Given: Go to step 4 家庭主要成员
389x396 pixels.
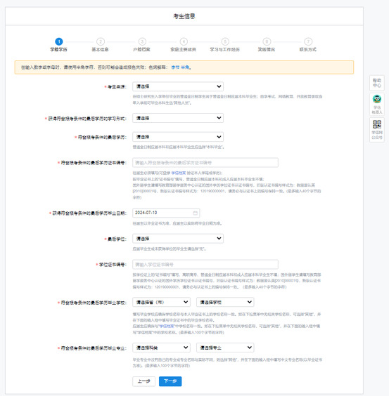Looking at the screenshot, I should 184,45.
